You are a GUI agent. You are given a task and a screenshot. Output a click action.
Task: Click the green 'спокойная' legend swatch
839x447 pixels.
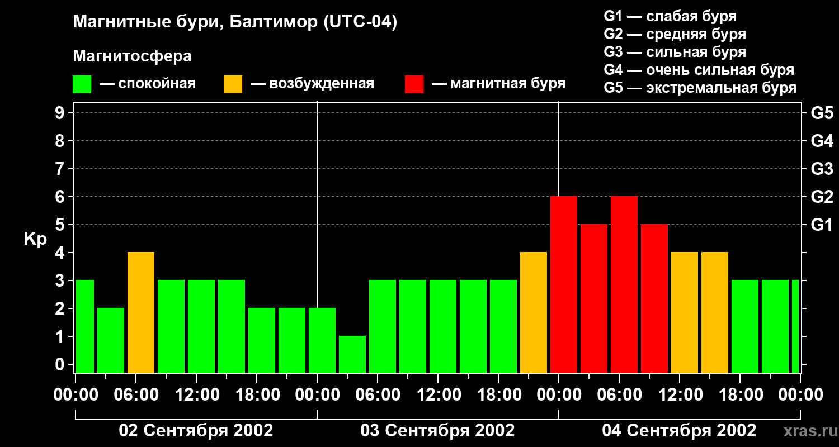[x=82, y=84]
